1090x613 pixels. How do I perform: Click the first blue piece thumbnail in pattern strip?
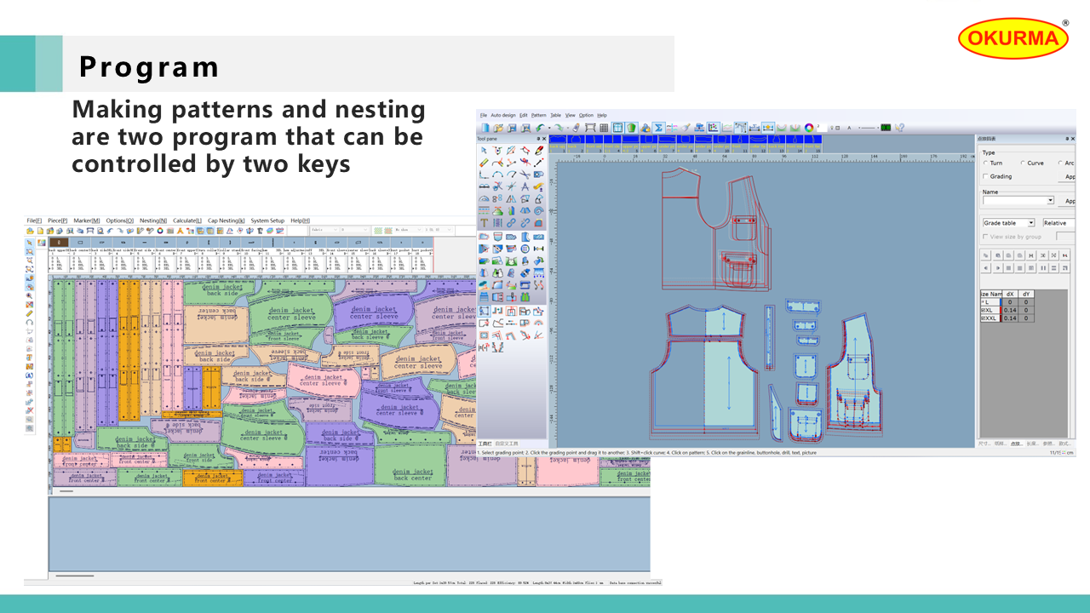click(559, 140)
